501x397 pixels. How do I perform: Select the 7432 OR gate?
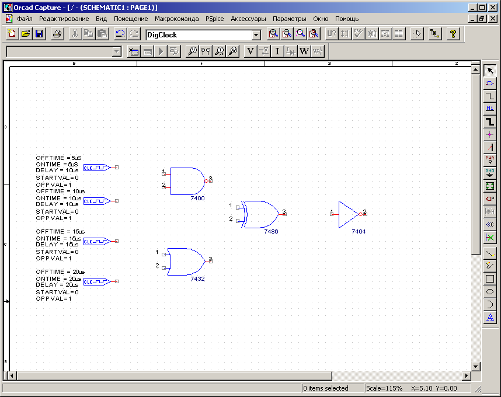[x=187, y=262]
